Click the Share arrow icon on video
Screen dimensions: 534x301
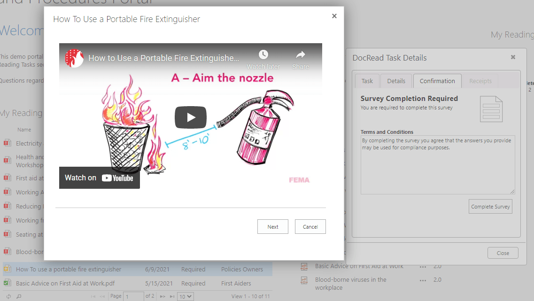pos(301,55)
